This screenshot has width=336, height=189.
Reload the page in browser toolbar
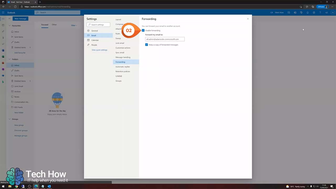(15, 7)
